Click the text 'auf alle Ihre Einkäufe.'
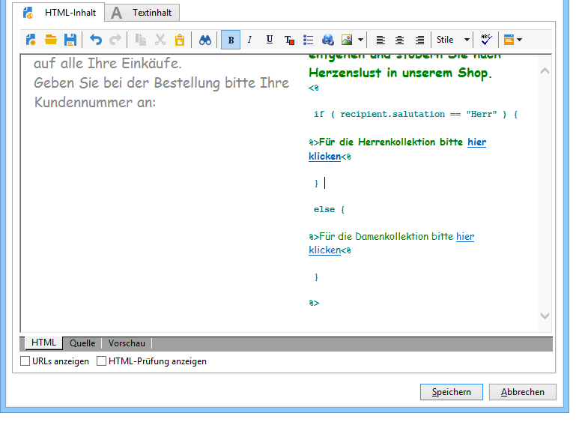582x422 pixels. (x=108, y=63)
